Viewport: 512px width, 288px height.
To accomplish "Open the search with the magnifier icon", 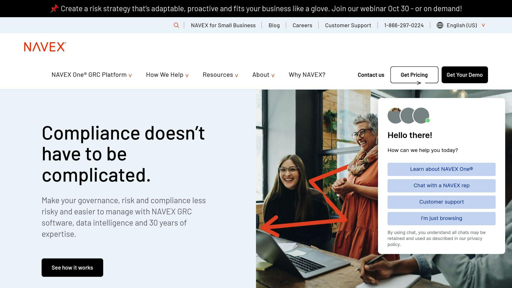I will pos(176,25).
